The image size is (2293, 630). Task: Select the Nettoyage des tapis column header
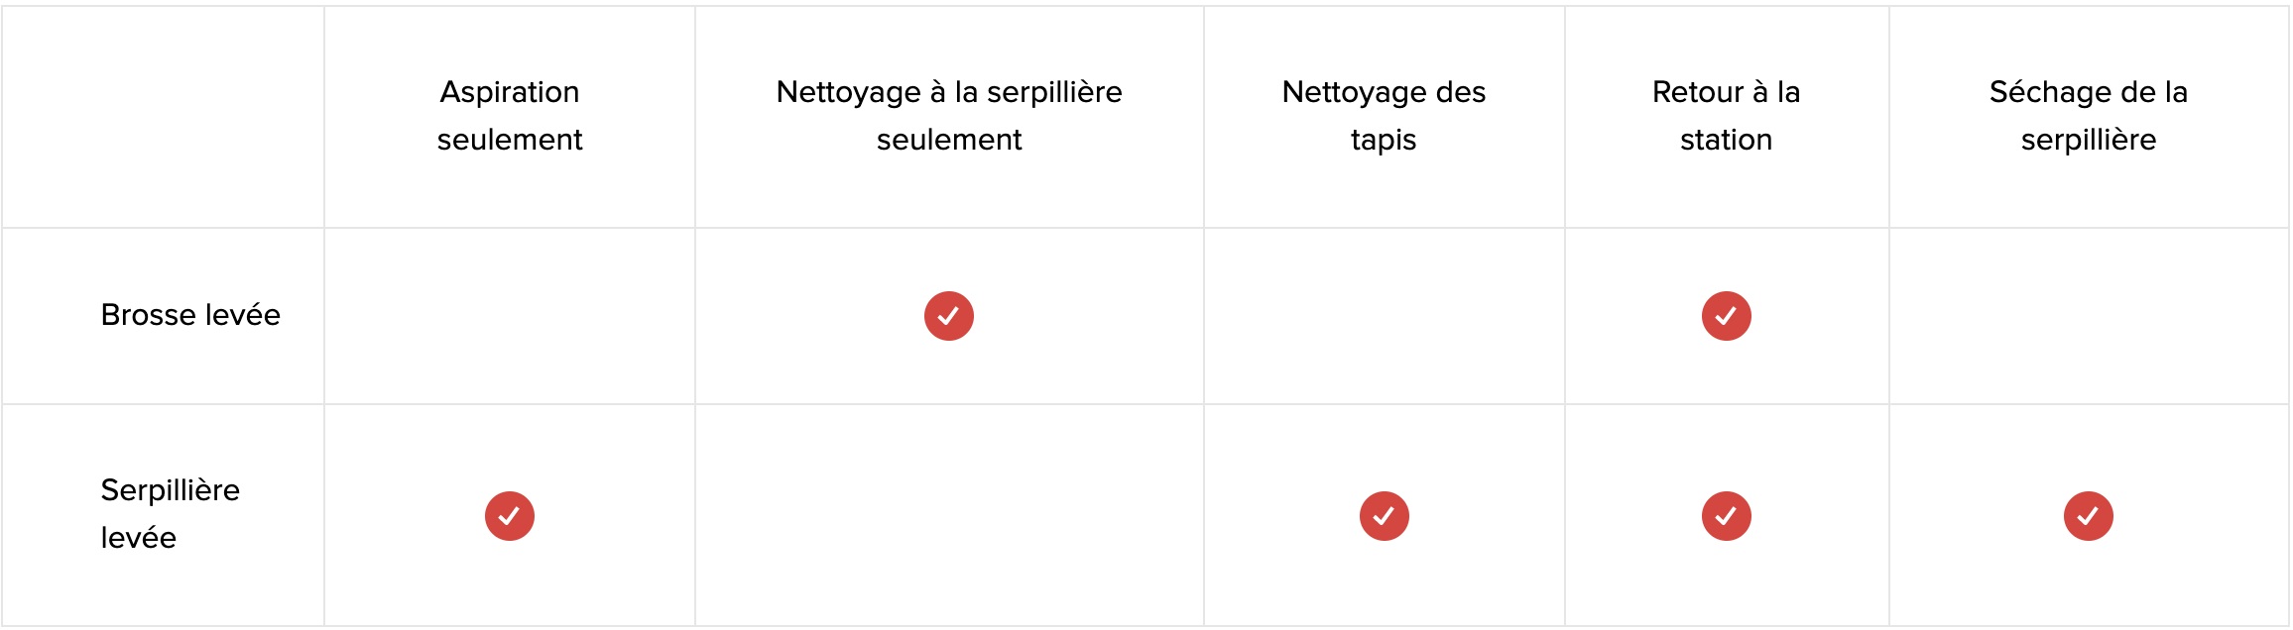(1384, 116)
